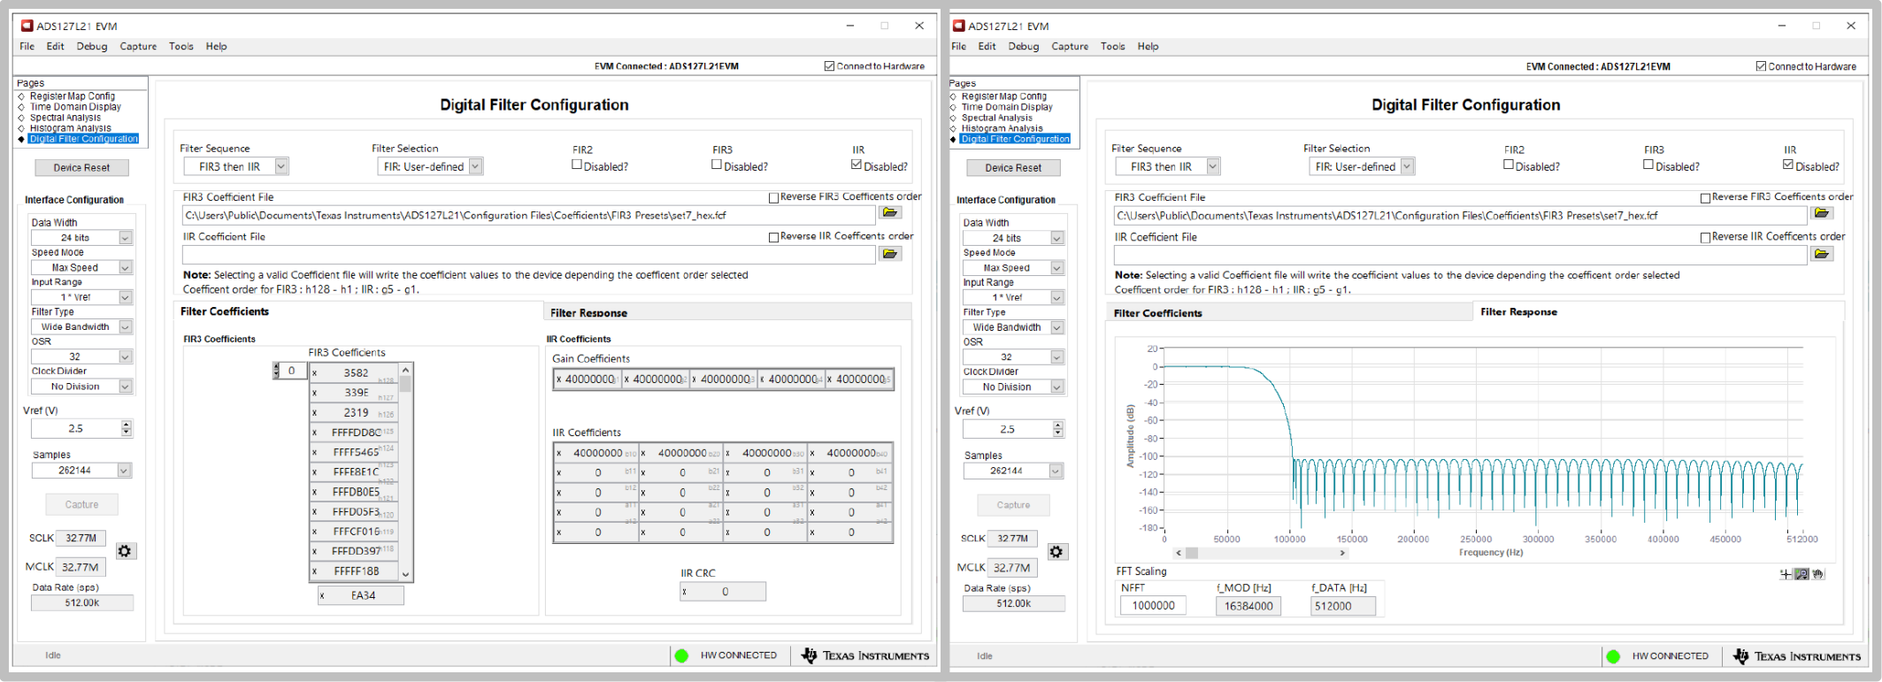This screenshot has height=682, width=1882.
Task: Click ADS127L21 EVM app icon in left title bar
Action: pos(27,26)
